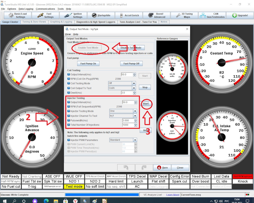
Task: Switch to Graphing & Logging tab
Action: (x=61, y=22)
